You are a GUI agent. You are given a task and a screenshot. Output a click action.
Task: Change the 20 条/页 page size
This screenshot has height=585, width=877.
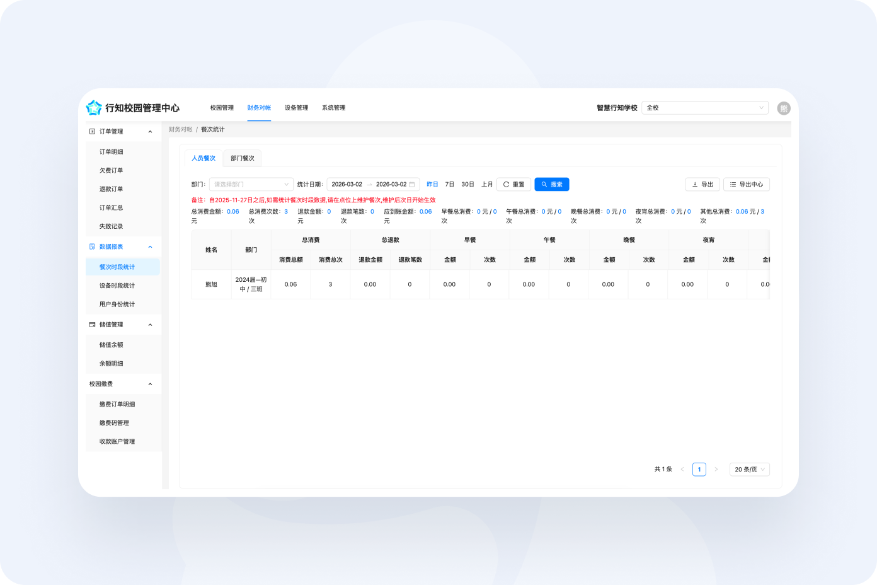pyautogui.click(x=749, y=470)
